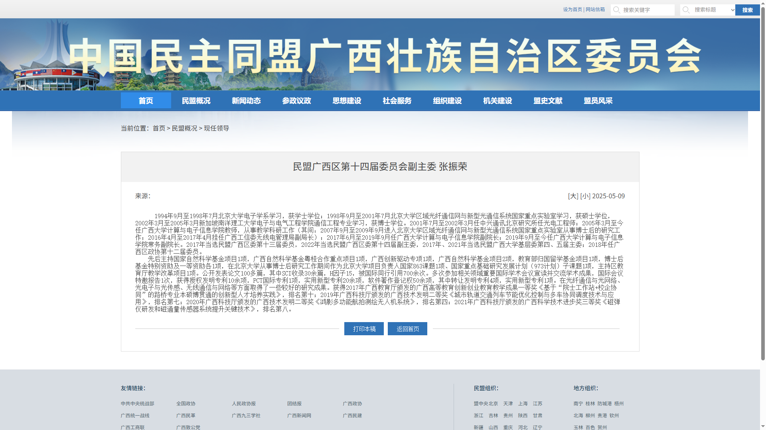Click the page vertical scrollbar

click(x=763, y=183)
